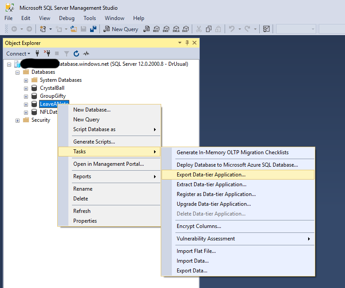Click the Save disk icon
This screenshot has height=288, width=345.
pos(83,29)
